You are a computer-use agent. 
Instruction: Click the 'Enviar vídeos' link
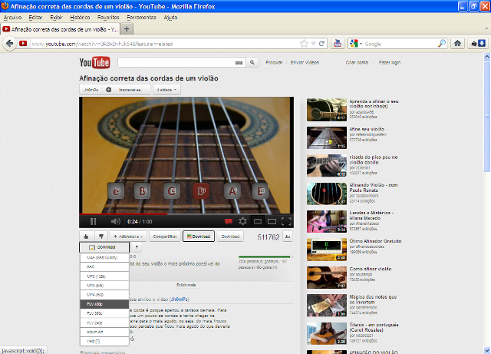point(305,62)
